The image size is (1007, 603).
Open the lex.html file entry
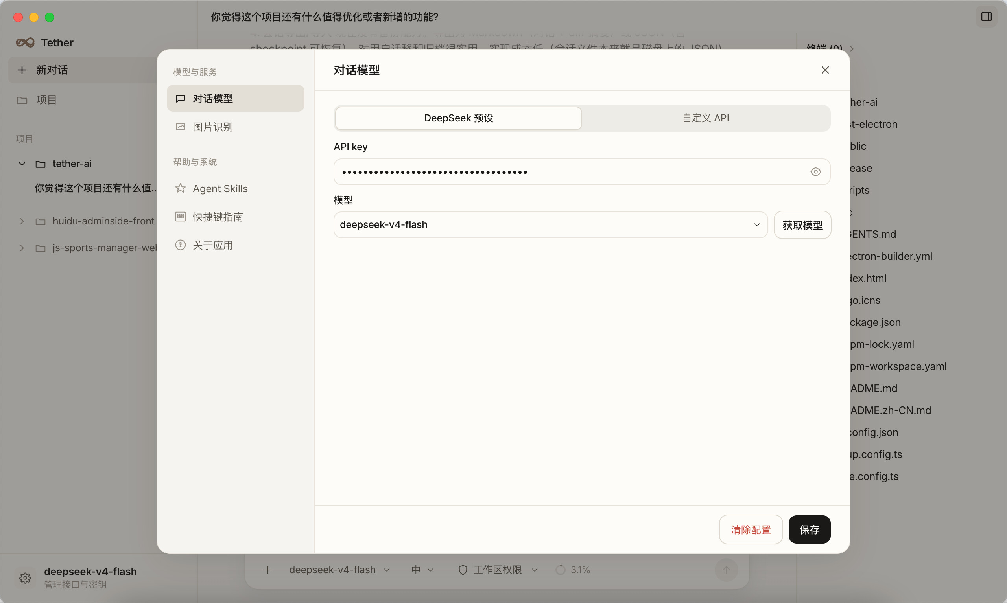(x=869, y=278)
